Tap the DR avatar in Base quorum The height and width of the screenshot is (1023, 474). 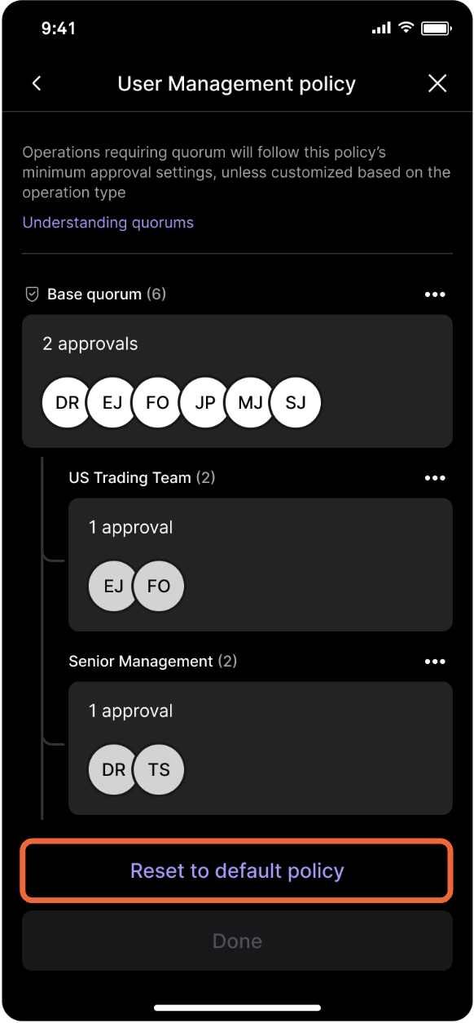coord(68,402)
